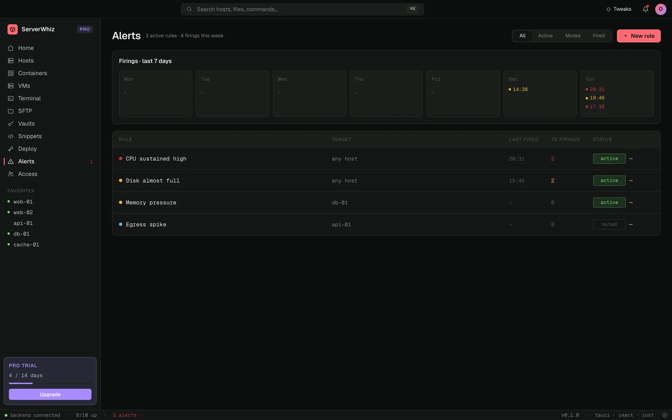The width and height of the screenshot is (672, 420).
Task: Select Sunday 17:38 firing
Action: coord(595,107)
